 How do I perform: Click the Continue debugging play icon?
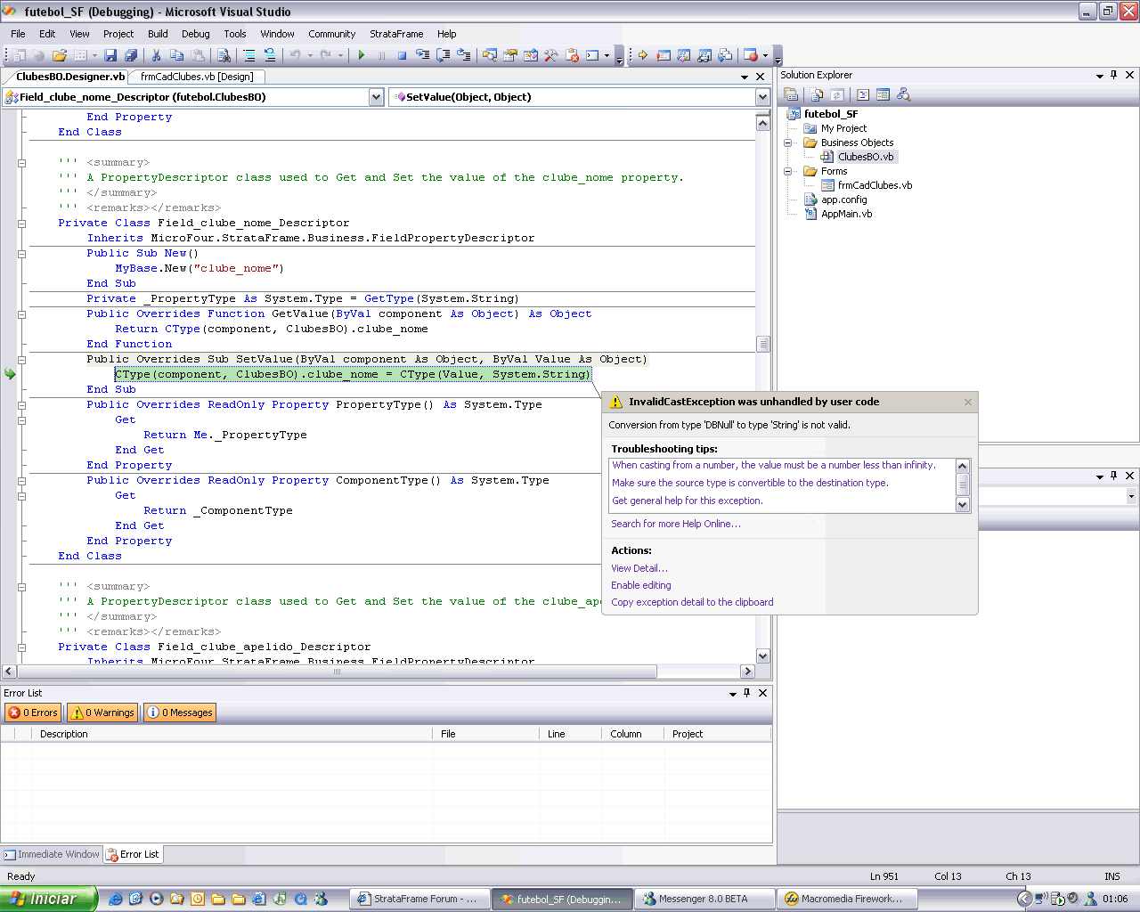(x=362, y=55)
